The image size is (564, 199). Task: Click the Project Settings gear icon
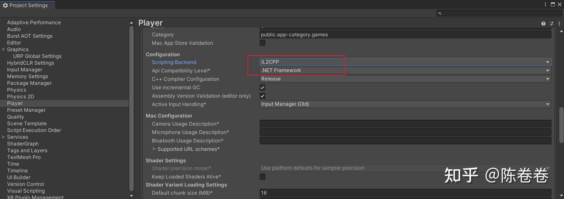coord(5,5)
